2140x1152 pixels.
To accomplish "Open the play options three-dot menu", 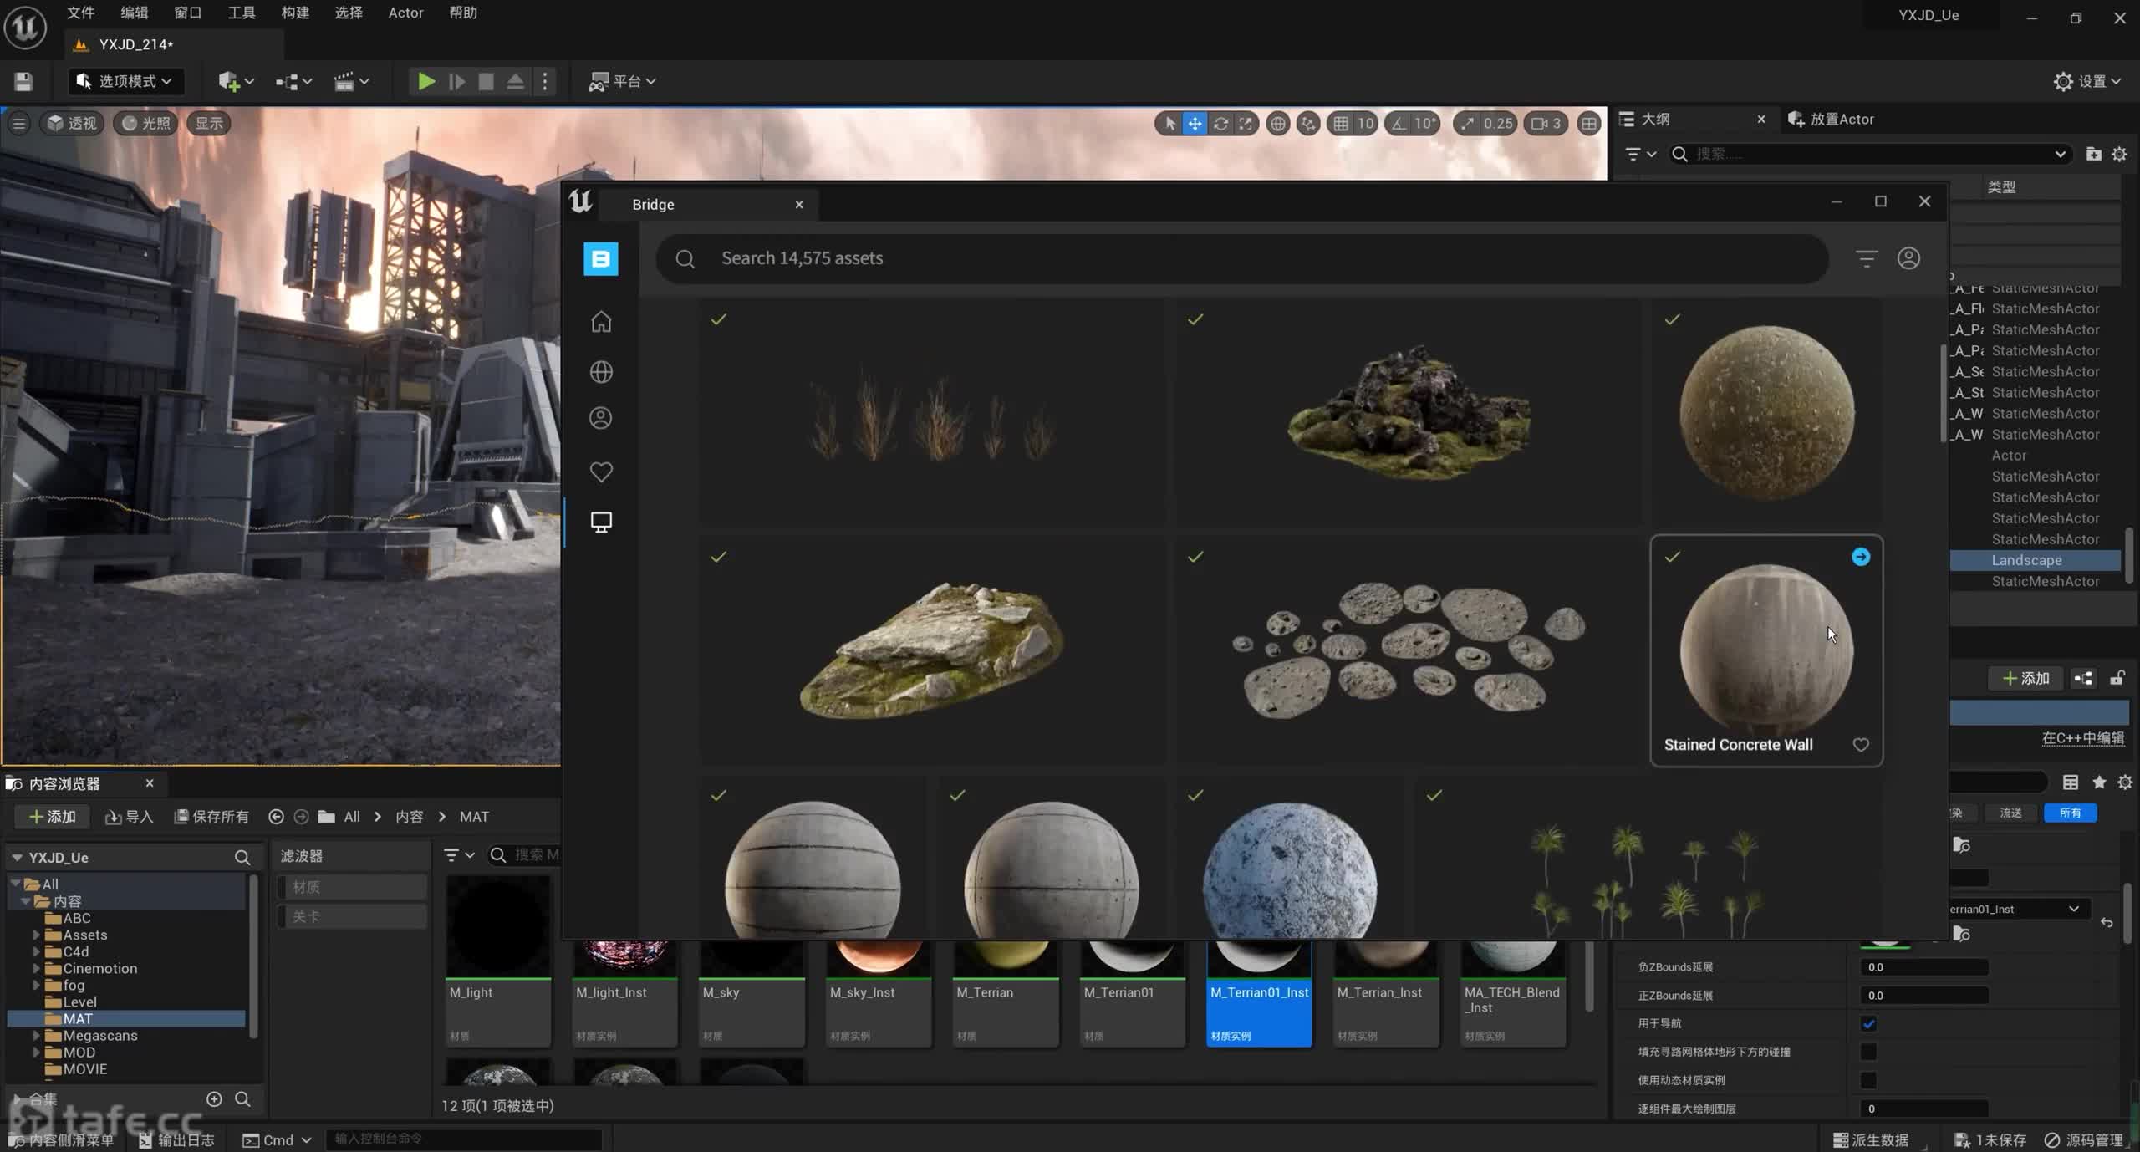I will click(x=545, y=81).
